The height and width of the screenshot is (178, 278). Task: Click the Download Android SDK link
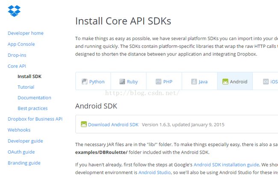113,125
